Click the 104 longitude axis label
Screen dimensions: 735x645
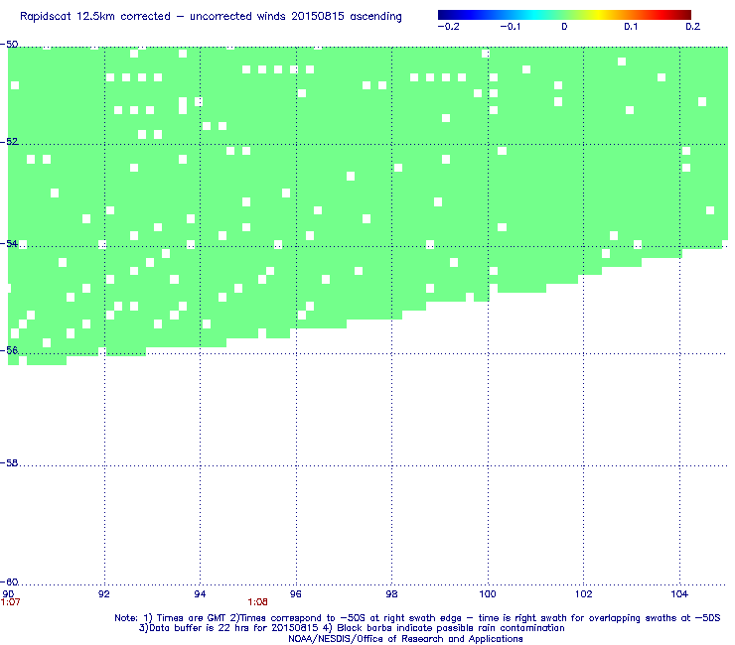679,594
